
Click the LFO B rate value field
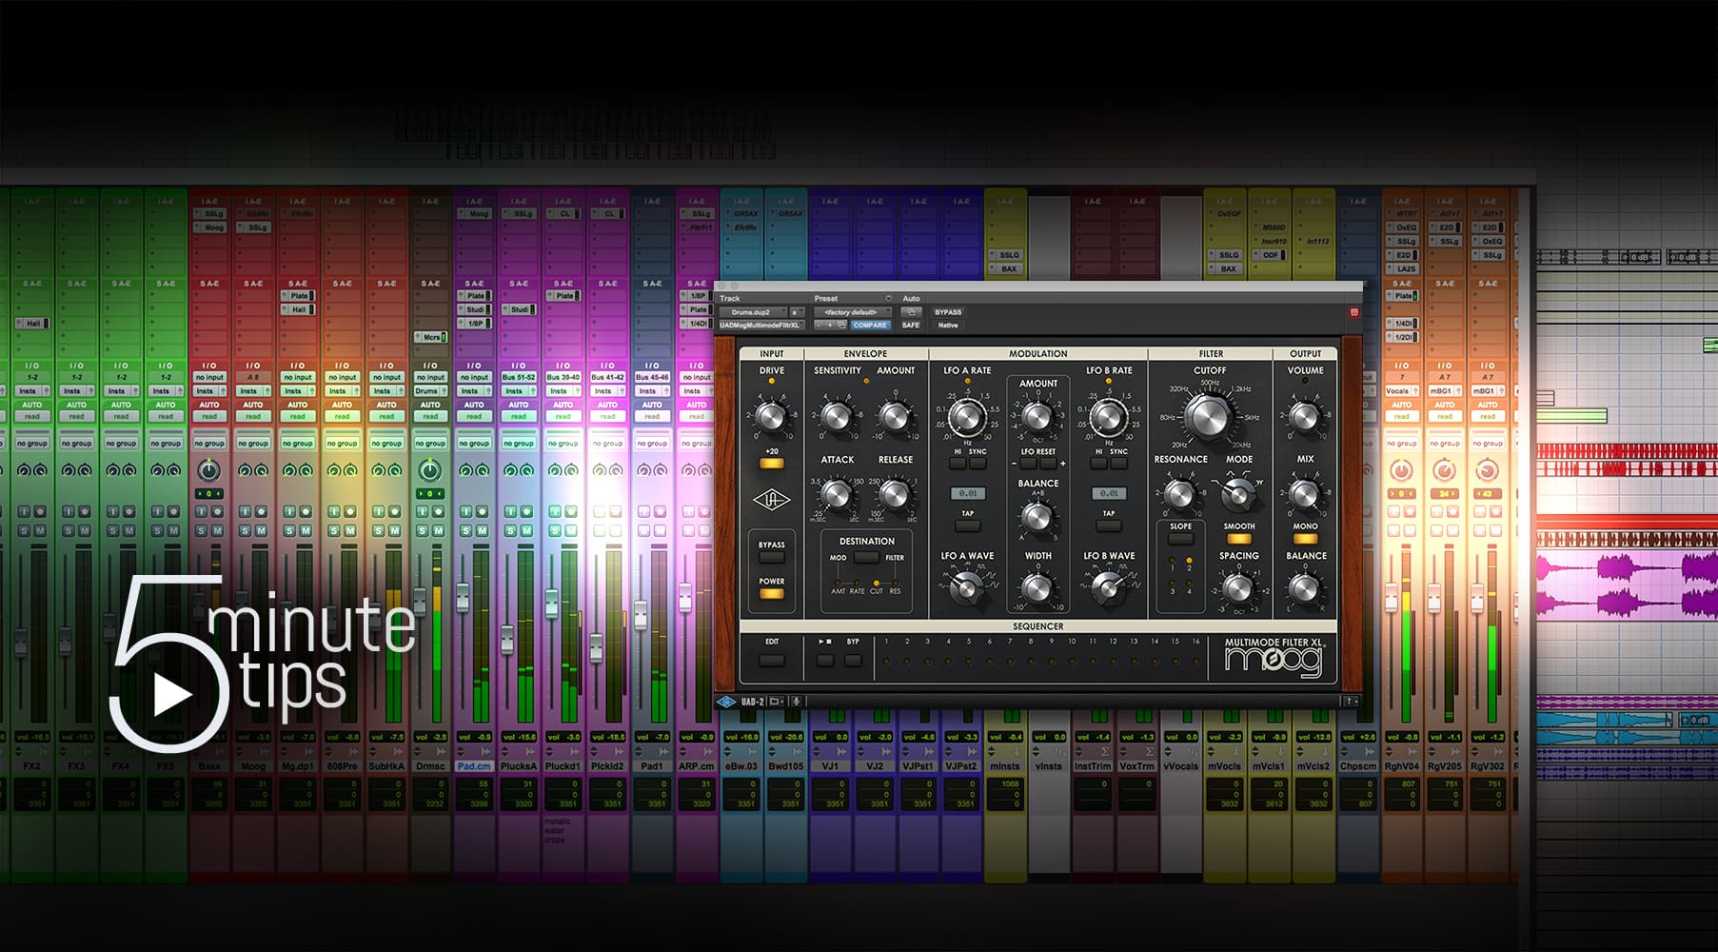(x=1109, y=493)
